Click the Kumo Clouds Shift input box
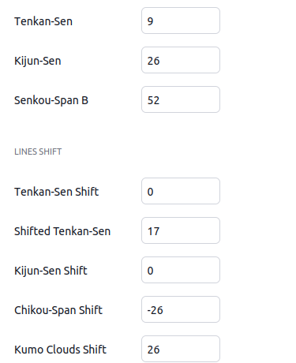This screenshot has height=363, width=296. (181, 349)
